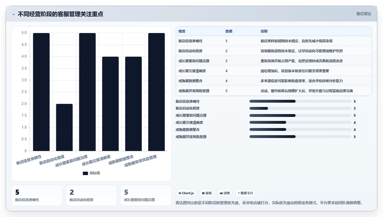Open the 新店自动化程度 data card
This screenshot has height=217, width=383.
[91, 195]
